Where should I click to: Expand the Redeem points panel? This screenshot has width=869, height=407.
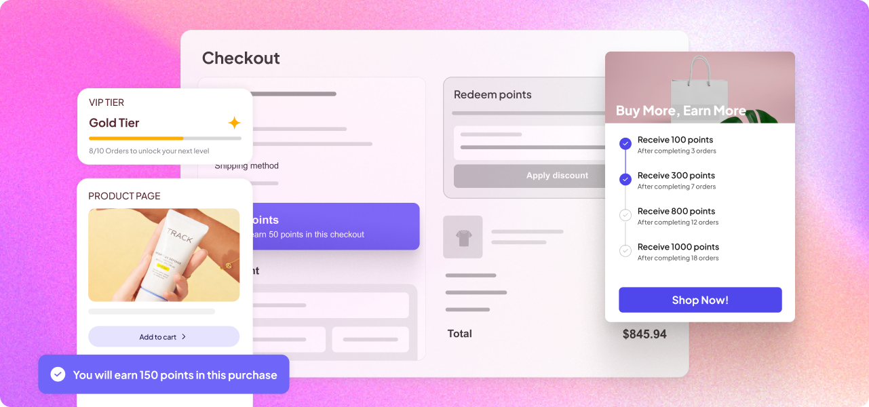coord(493,94)
